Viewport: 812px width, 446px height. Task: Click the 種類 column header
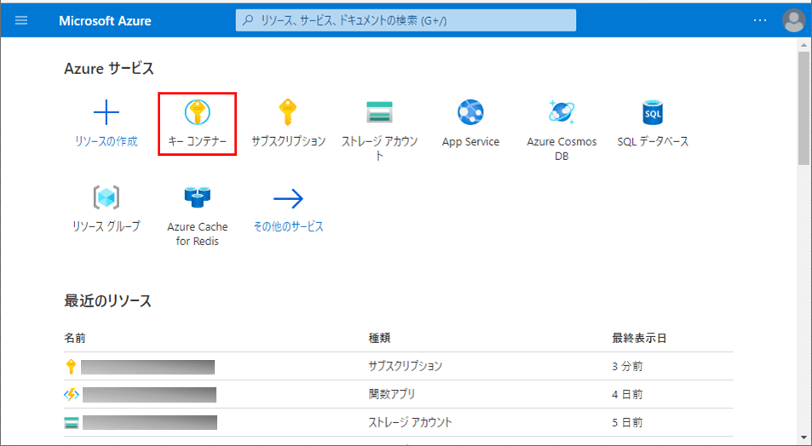[x=380, y=339]
